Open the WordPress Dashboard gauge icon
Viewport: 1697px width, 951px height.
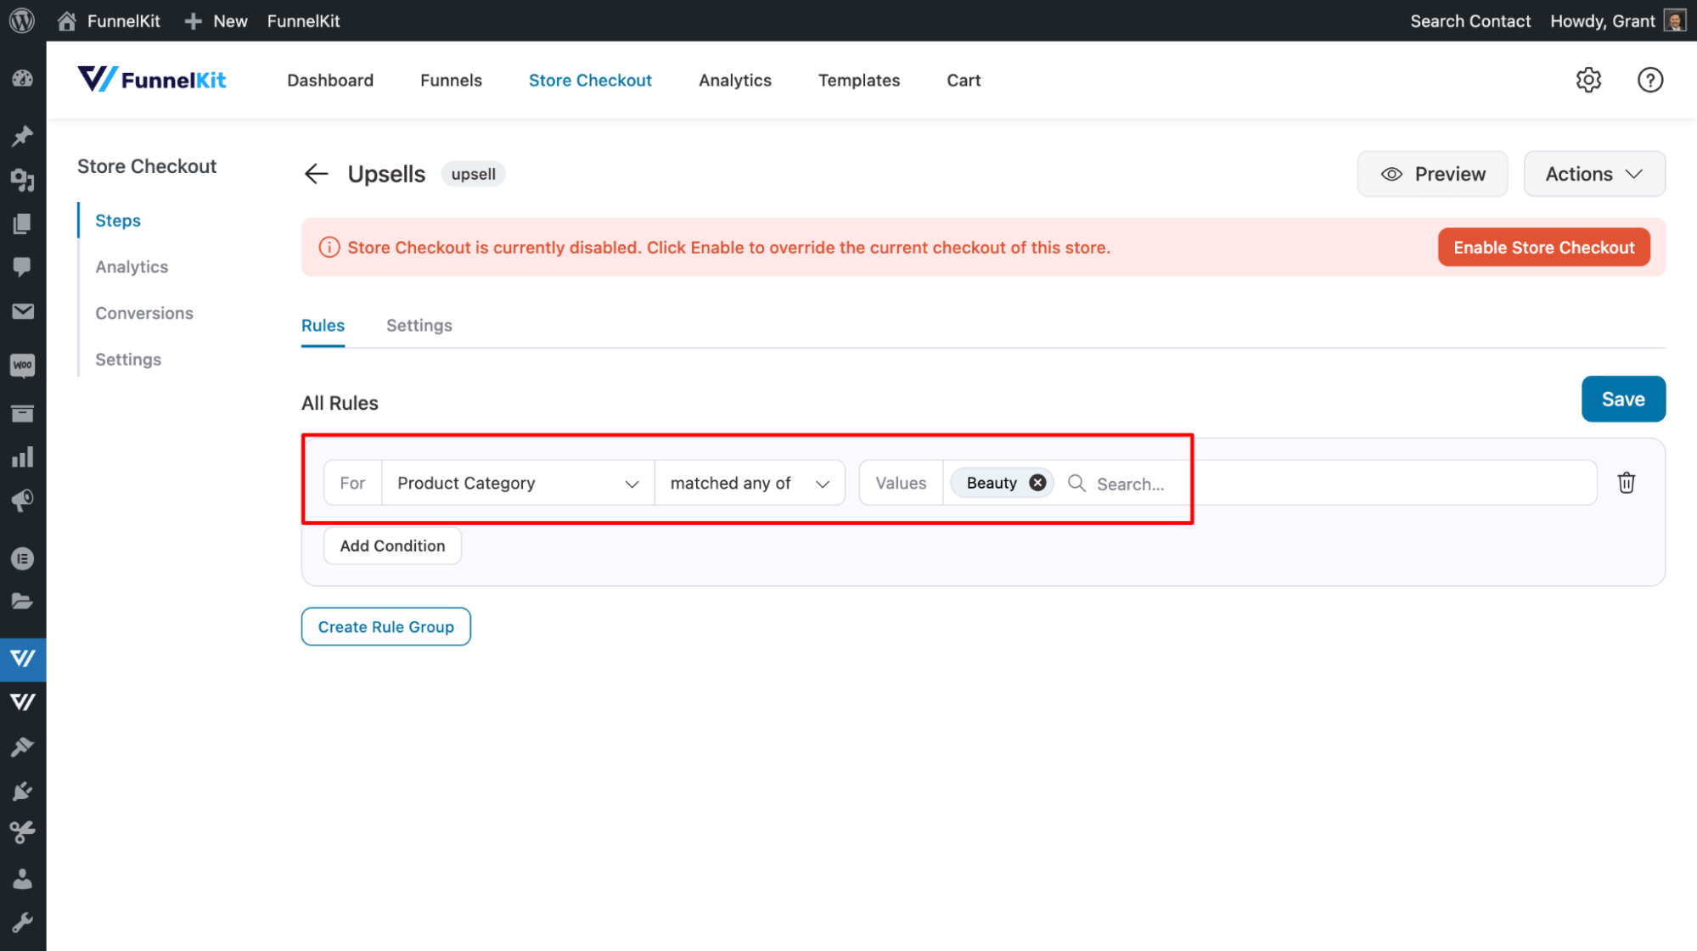23,79
